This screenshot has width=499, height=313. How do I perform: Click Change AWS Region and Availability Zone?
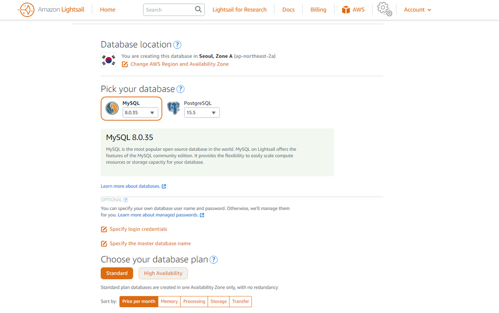click(x=179, y=64)
